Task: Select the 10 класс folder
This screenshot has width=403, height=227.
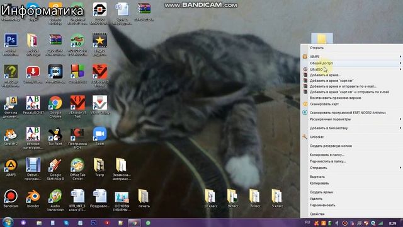Action: click(210, 199)
